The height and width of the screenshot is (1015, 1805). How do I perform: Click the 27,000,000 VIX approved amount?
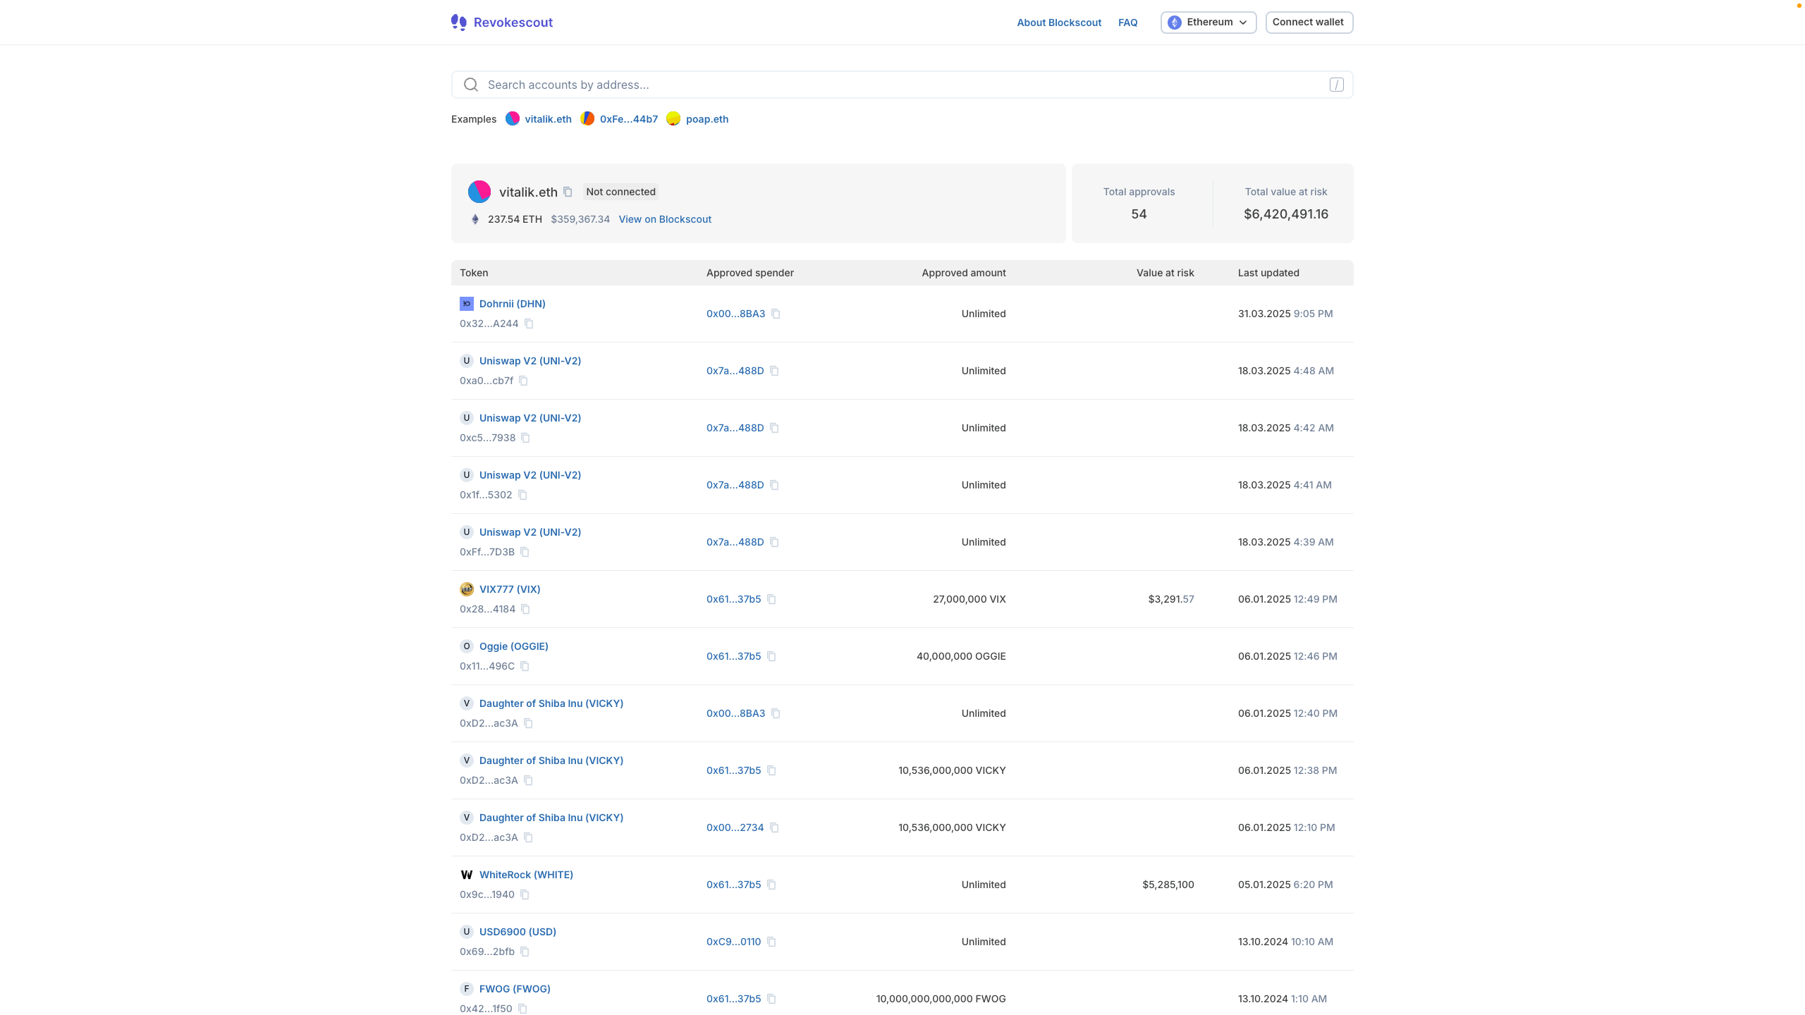969,599
